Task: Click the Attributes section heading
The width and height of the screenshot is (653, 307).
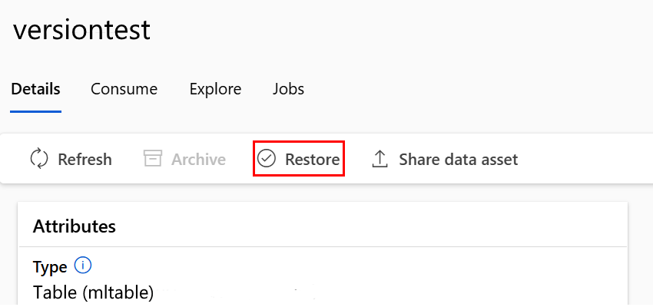Action: 75,226
